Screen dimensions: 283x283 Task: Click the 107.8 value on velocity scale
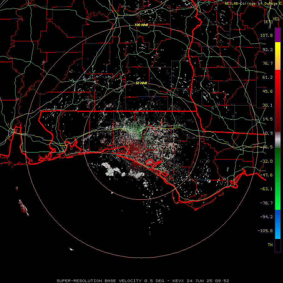coord(266,35)
